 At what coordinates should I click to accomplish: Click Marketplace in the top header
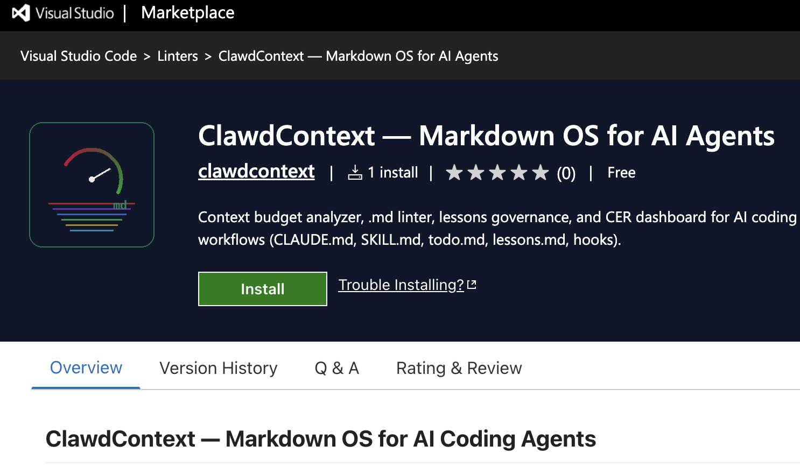tap(187, 13)
